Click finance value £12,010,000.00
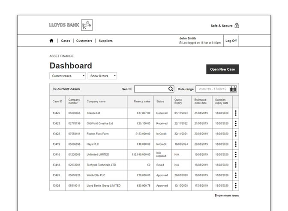This screenshot has width=288, height=211. pyautogui.click(x=141, y=155)
